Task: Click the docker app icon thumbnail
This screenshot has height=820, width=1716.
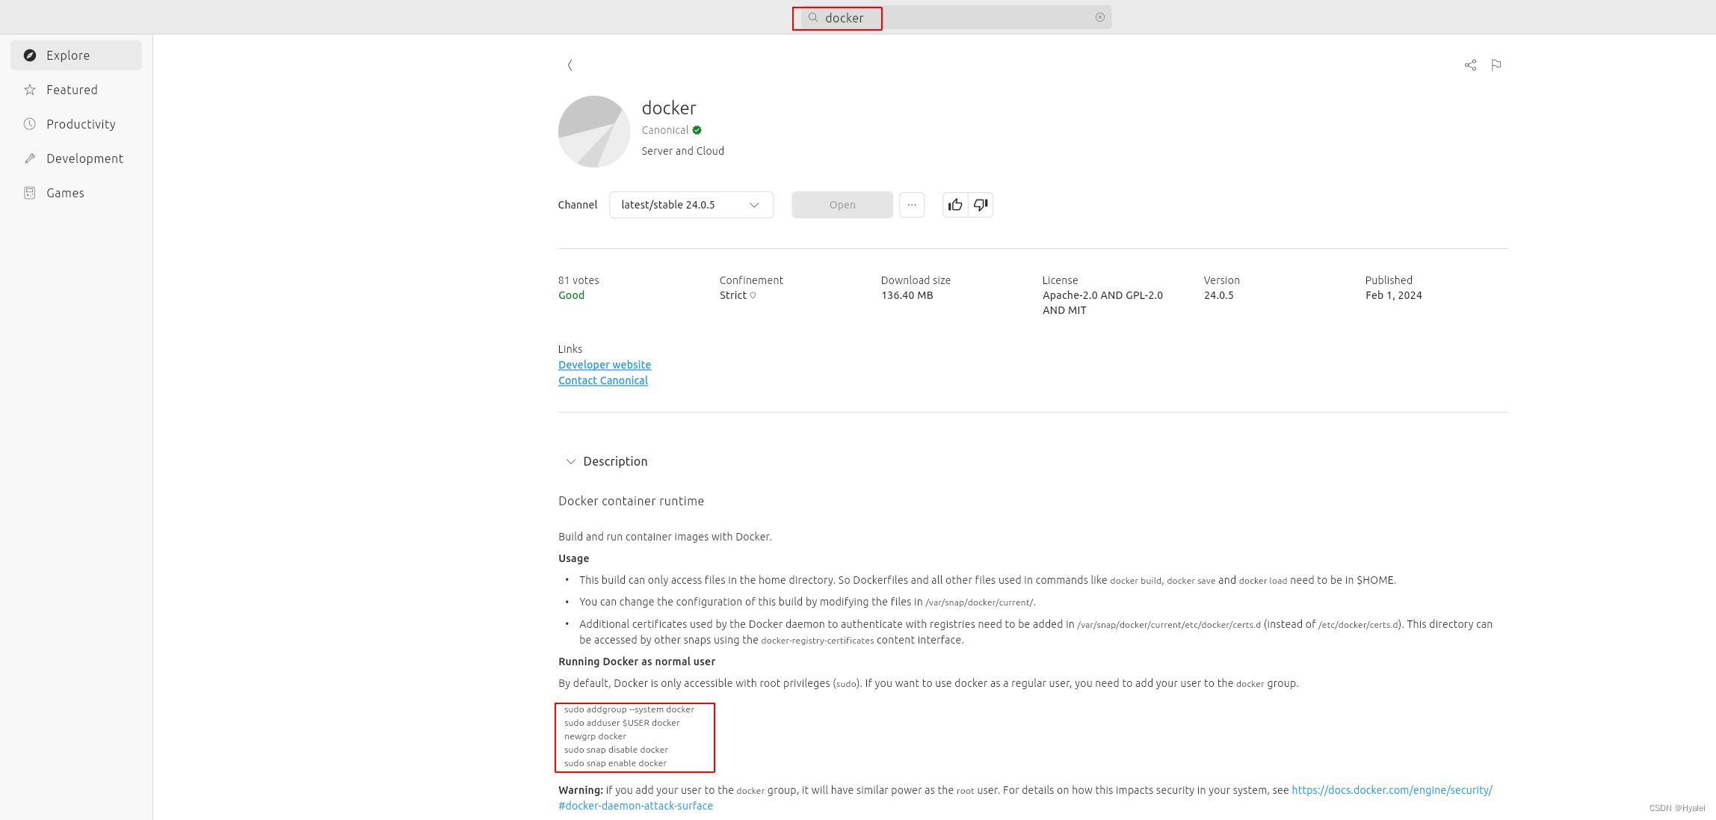Action: [594, 132]
